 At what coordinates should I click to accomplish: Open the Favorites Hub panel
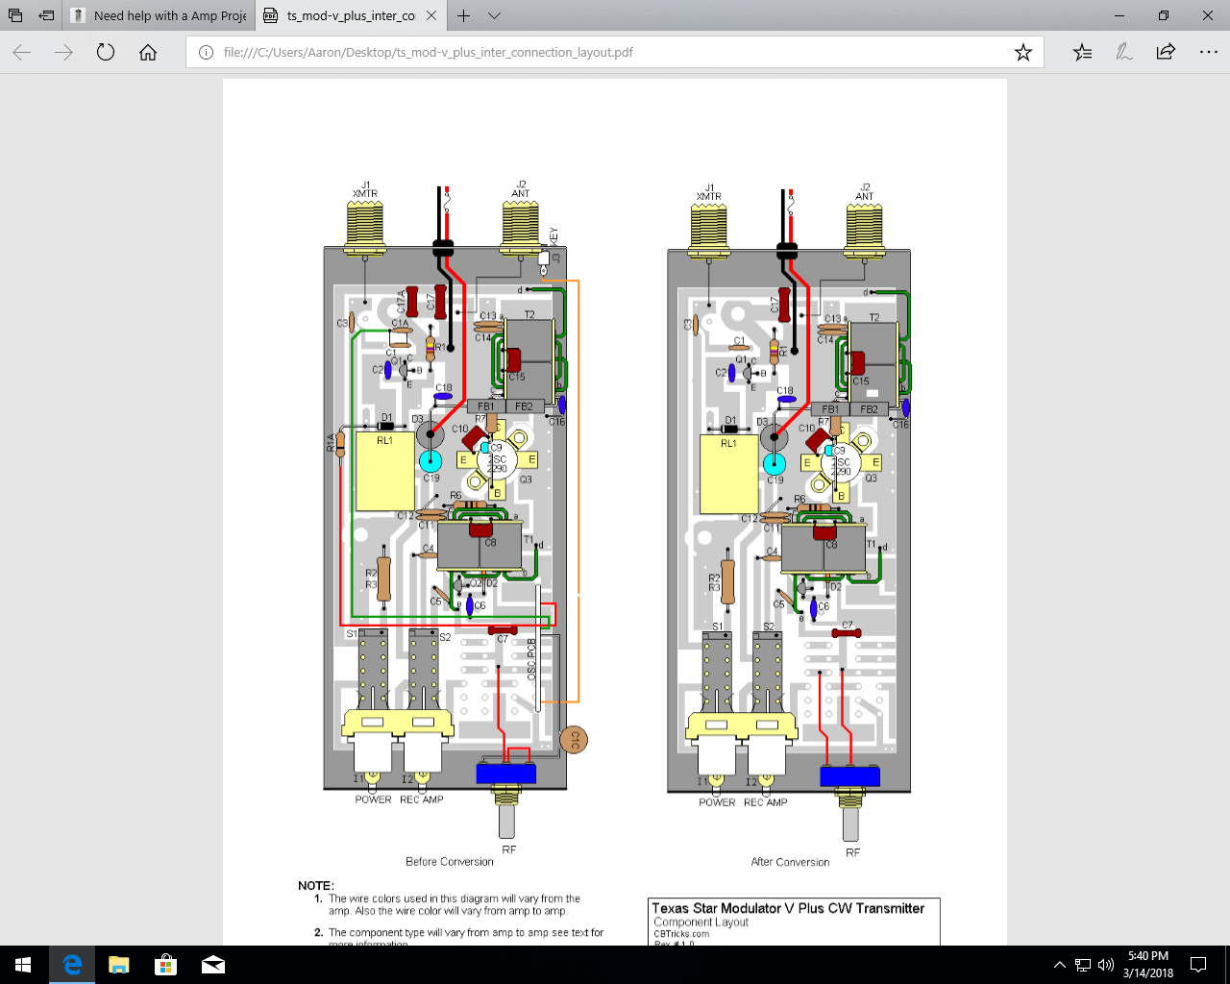pyautogui.click(x=1082, y=52)
